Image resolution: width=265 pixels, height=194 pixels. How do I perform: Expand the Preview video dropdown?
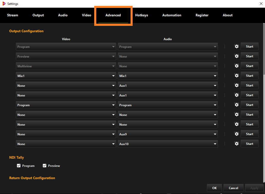click(66, 56)
